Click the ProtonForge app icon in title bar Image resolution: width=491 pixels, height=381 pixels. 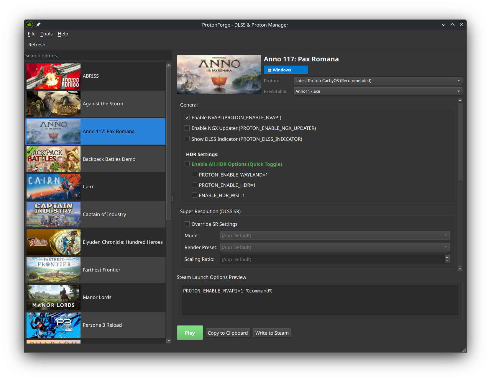pos(29,25)
